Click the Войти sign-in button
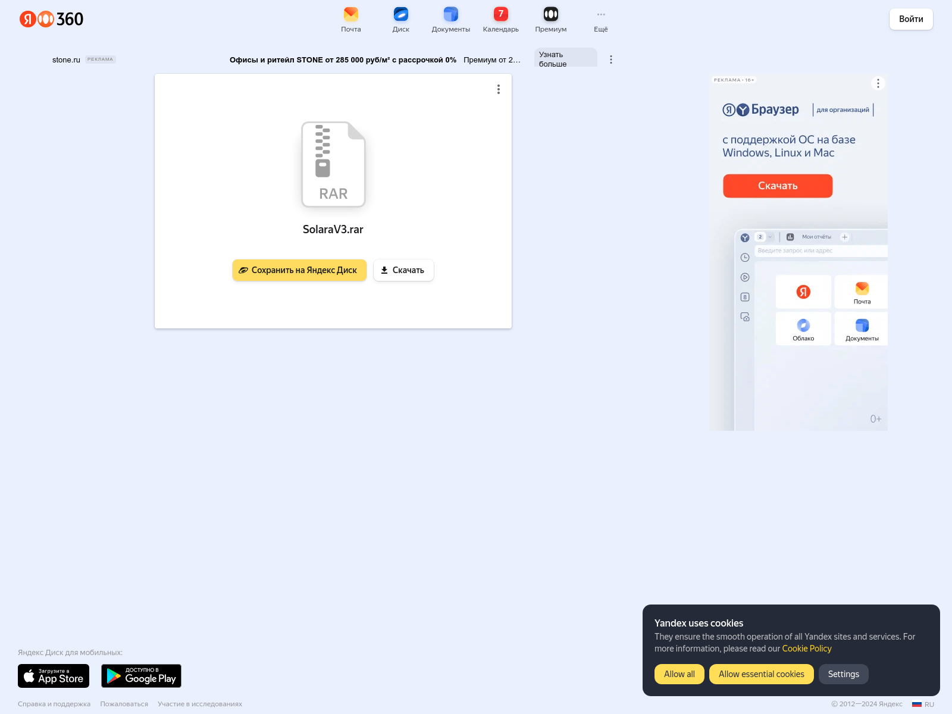Viewport: 952px width, 714px height. [911, 19]
